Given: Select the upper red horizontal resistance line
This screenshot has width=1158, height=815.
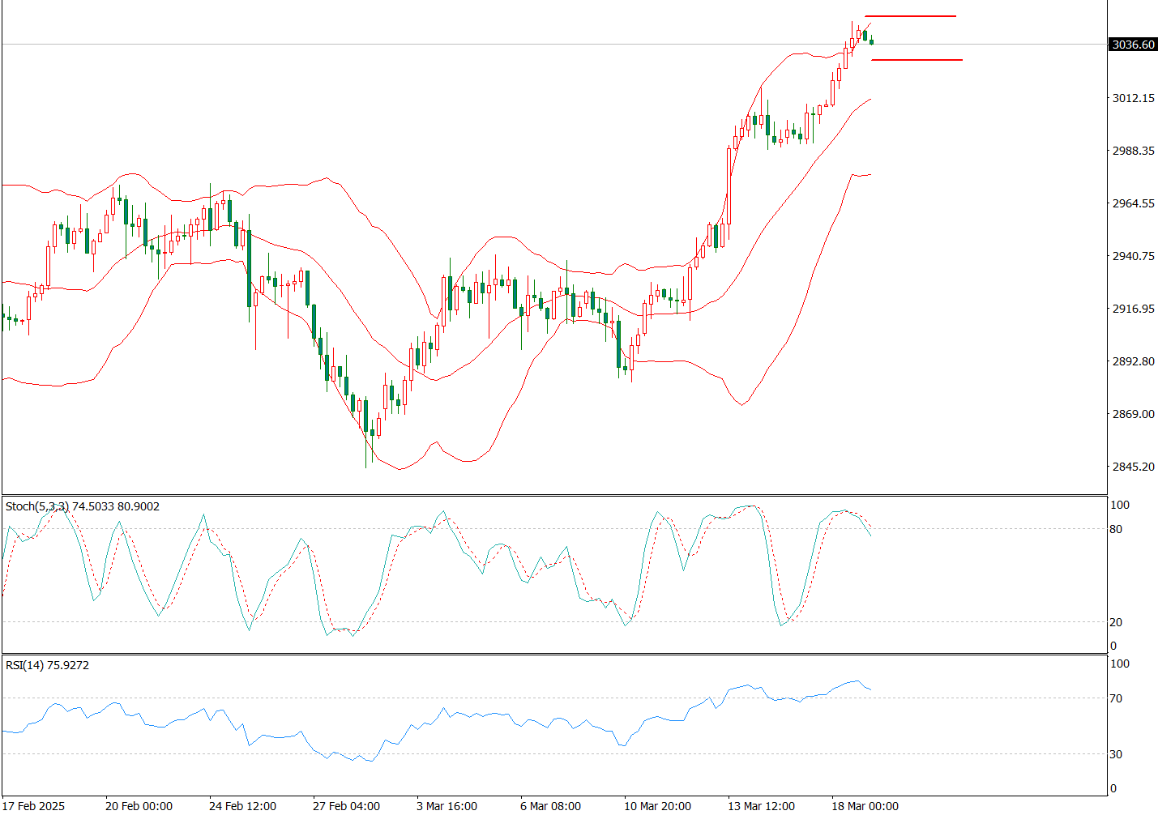Looking at the screenshot, I should click(910, 16).
